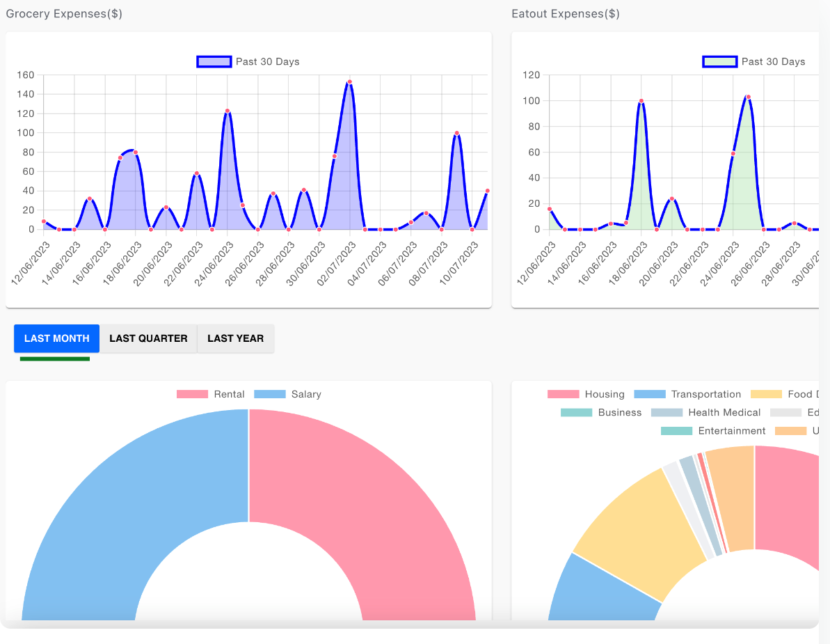This screenshot has height=644, width=830.
Task: Switch to the LAST YEAR tab
Action: tap(236, 338)
